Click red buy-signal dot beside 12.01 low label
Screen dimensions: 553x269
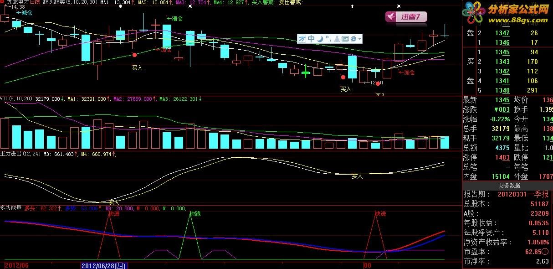coord(378,84)
